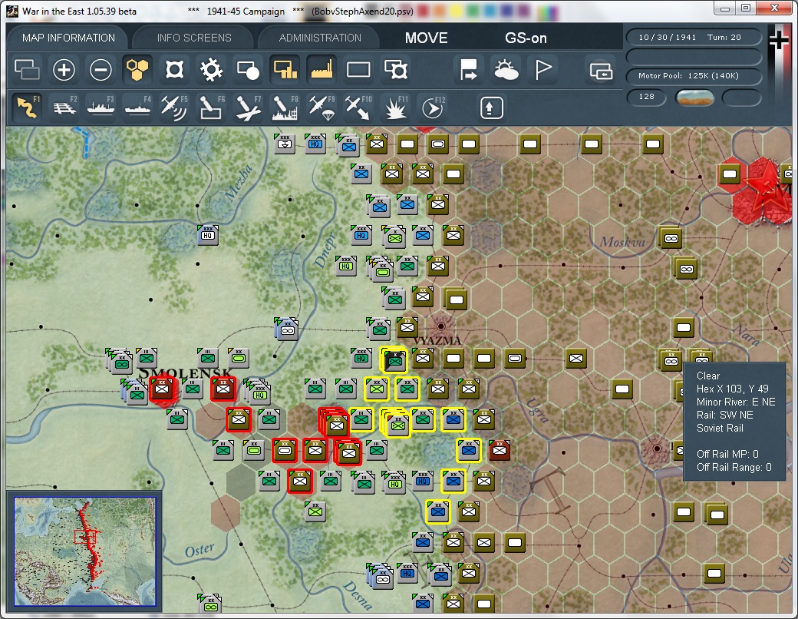Click the pennant flag outline icon
This screenshot has width=798, height=619.
tap(542, 69)
